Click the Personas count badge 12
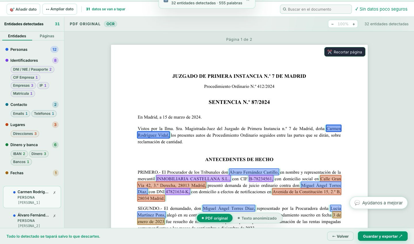414x244 pixels. [54, 49]
